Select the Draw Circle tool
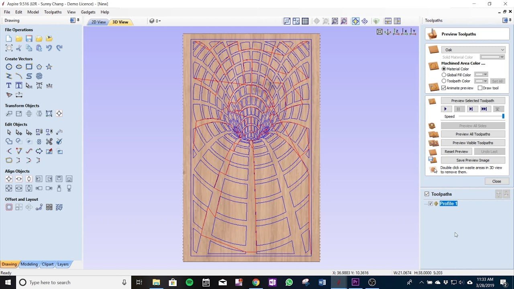 9,67
